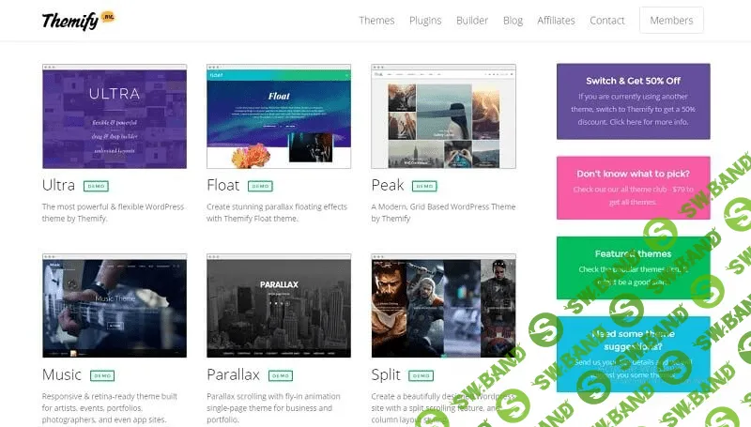Open the Affiliates page
This screenshot has height=427, width=751.
pos(556,21)
